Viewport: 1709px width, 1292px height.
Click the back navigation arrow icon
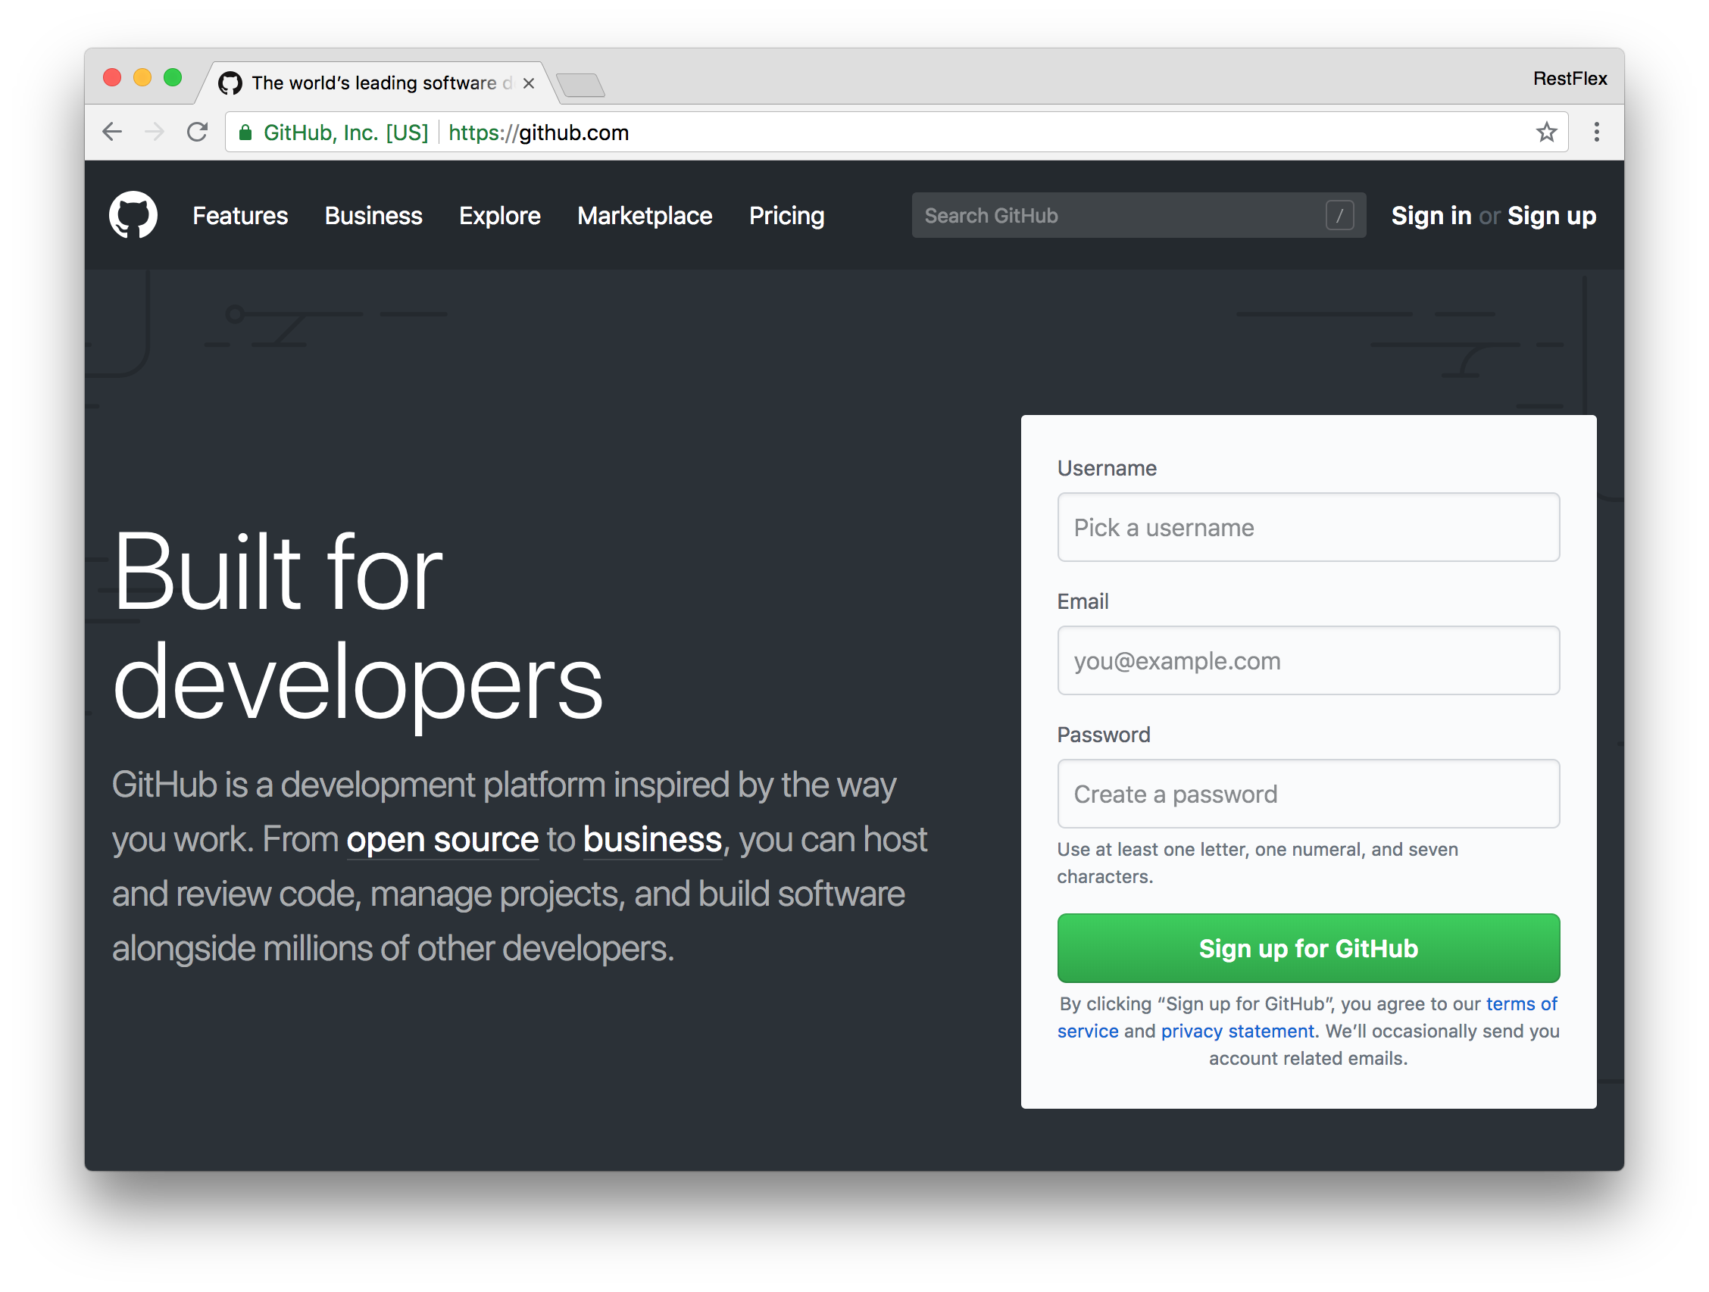point(111,132)
